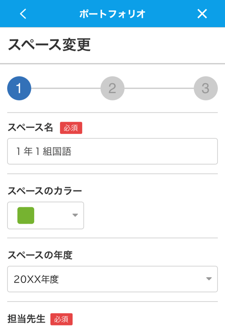Click the connector line between steps 2 and 3
This screenshot has width=225, height=326.
click(x=159, y=88)
